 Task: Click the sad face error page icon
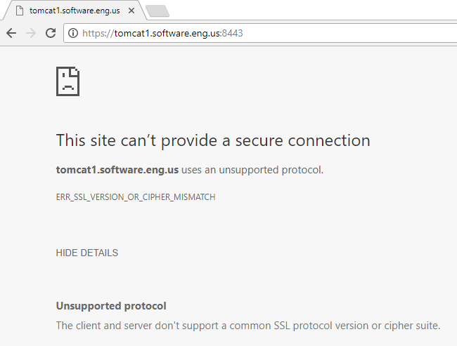coord(67,81)
